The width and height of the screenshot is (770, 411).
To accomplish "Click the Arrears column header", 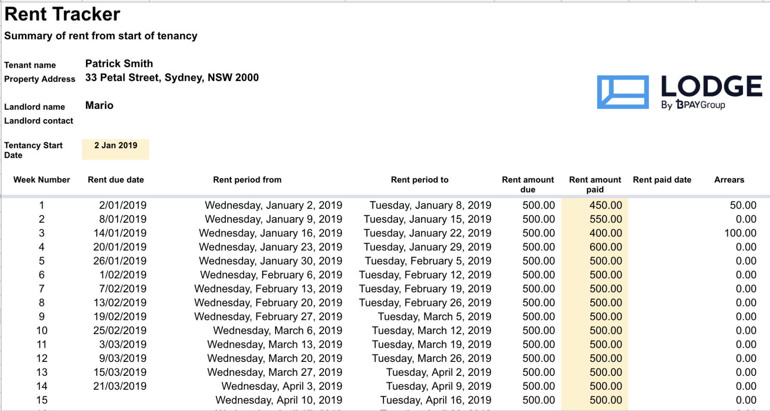I will point(729,180).
